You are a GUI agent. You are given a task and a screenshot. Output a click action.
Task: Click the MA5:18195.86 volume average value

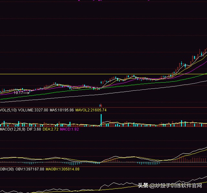click(x=62, y=110)
